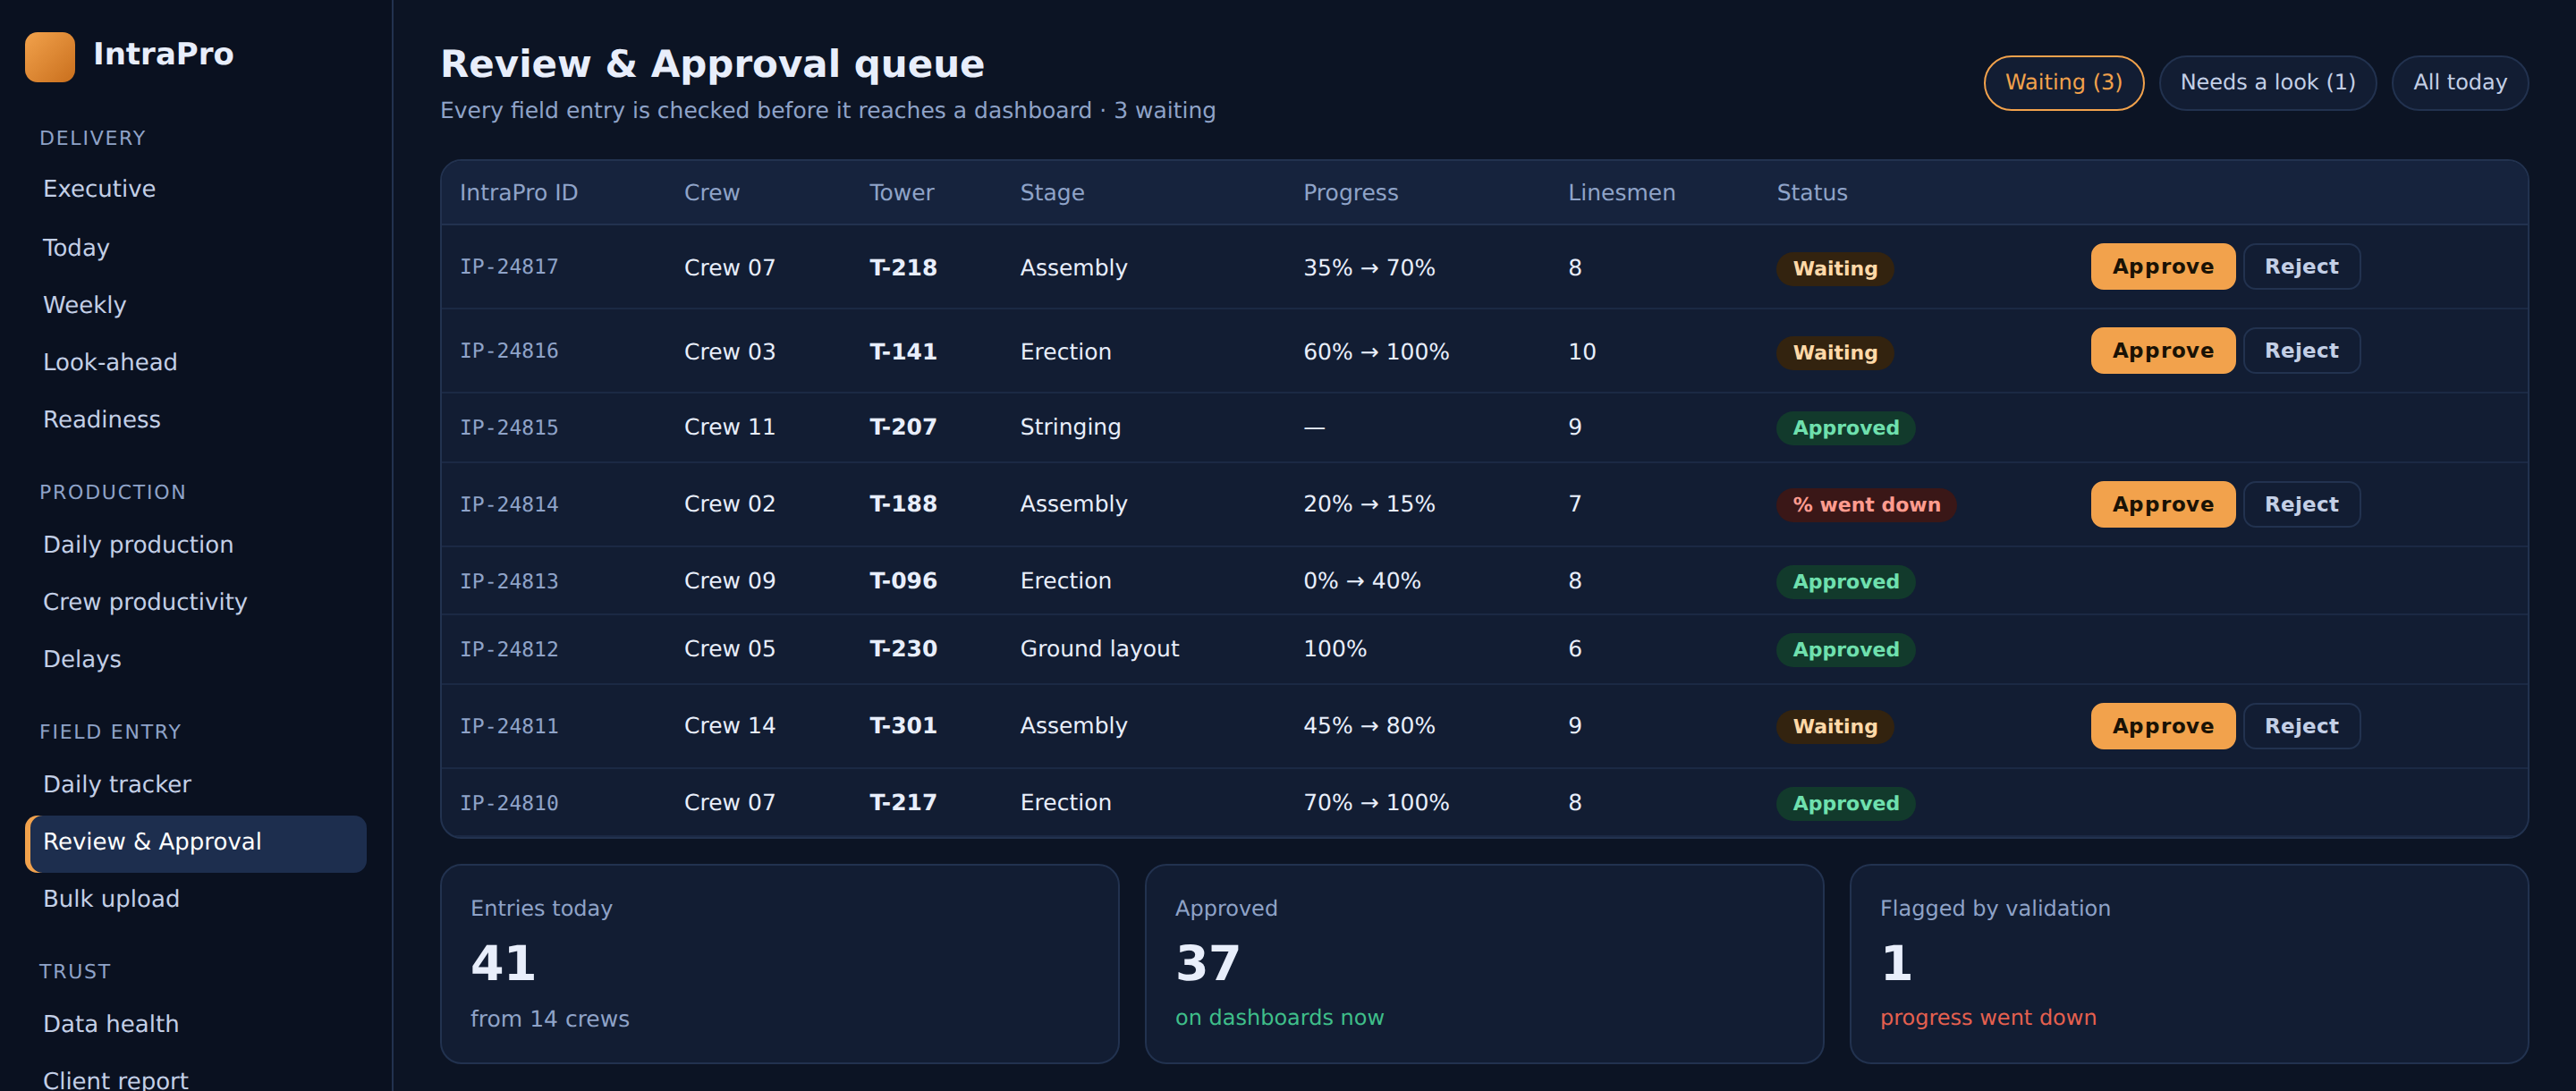This screenshot has height=1091, width=2576.
Task: Click the ID IP-24817
Action: pos(508,267)
